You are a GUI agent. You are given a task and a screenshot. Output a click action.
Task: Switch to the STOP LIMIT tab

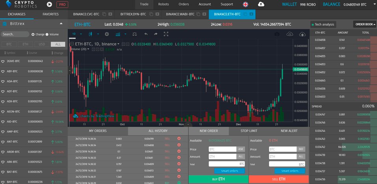(x=249, y=131)
